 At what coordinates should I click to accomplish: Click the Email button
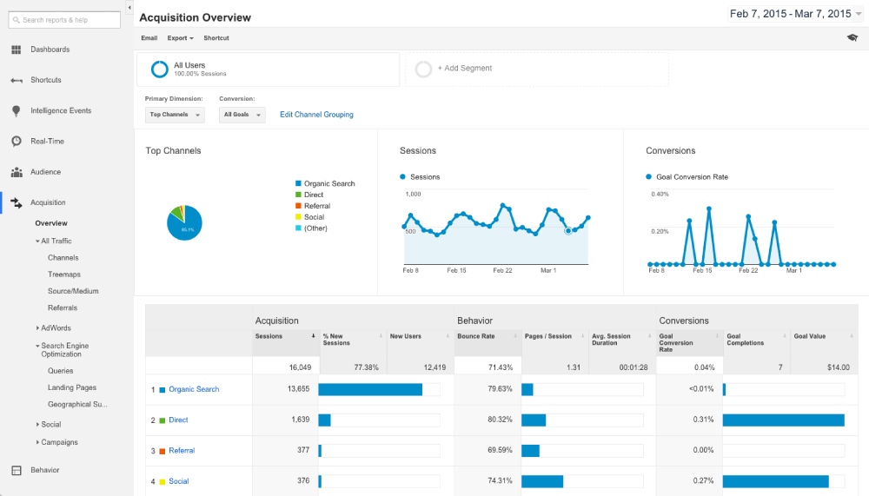[149, 38]
